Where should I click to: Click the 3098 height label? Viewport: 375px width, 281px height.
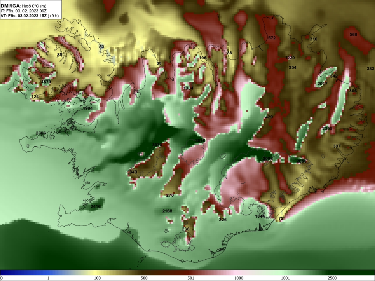(x=268, y=158)
